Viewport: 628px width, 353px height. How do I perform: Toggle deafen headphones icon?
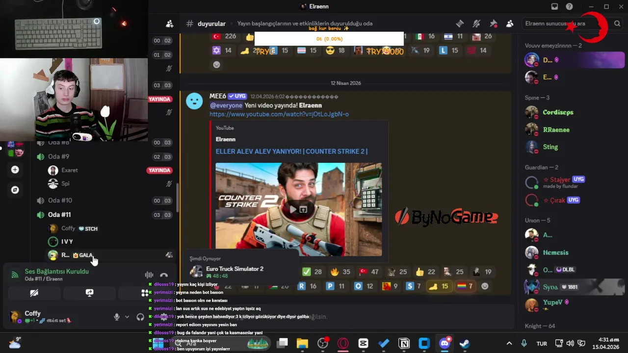tap(140, 317)
